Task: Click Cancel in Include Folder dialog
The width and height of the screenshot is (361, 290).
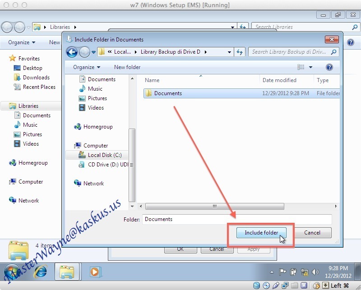Action: pos(312,233)
